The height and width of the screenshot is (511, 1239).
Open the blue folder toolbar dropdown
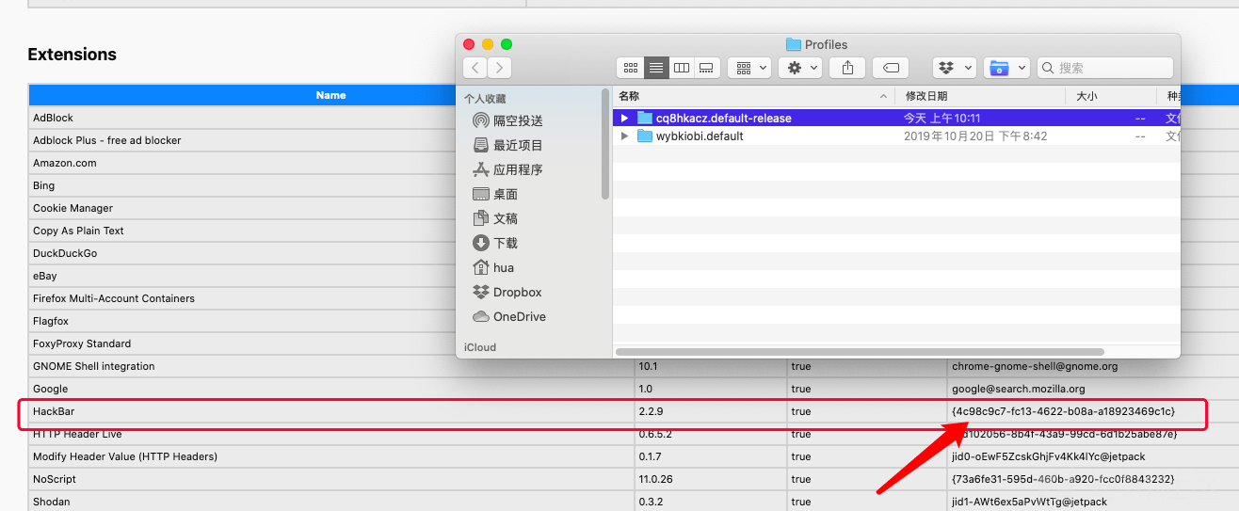coord(1006,68)
